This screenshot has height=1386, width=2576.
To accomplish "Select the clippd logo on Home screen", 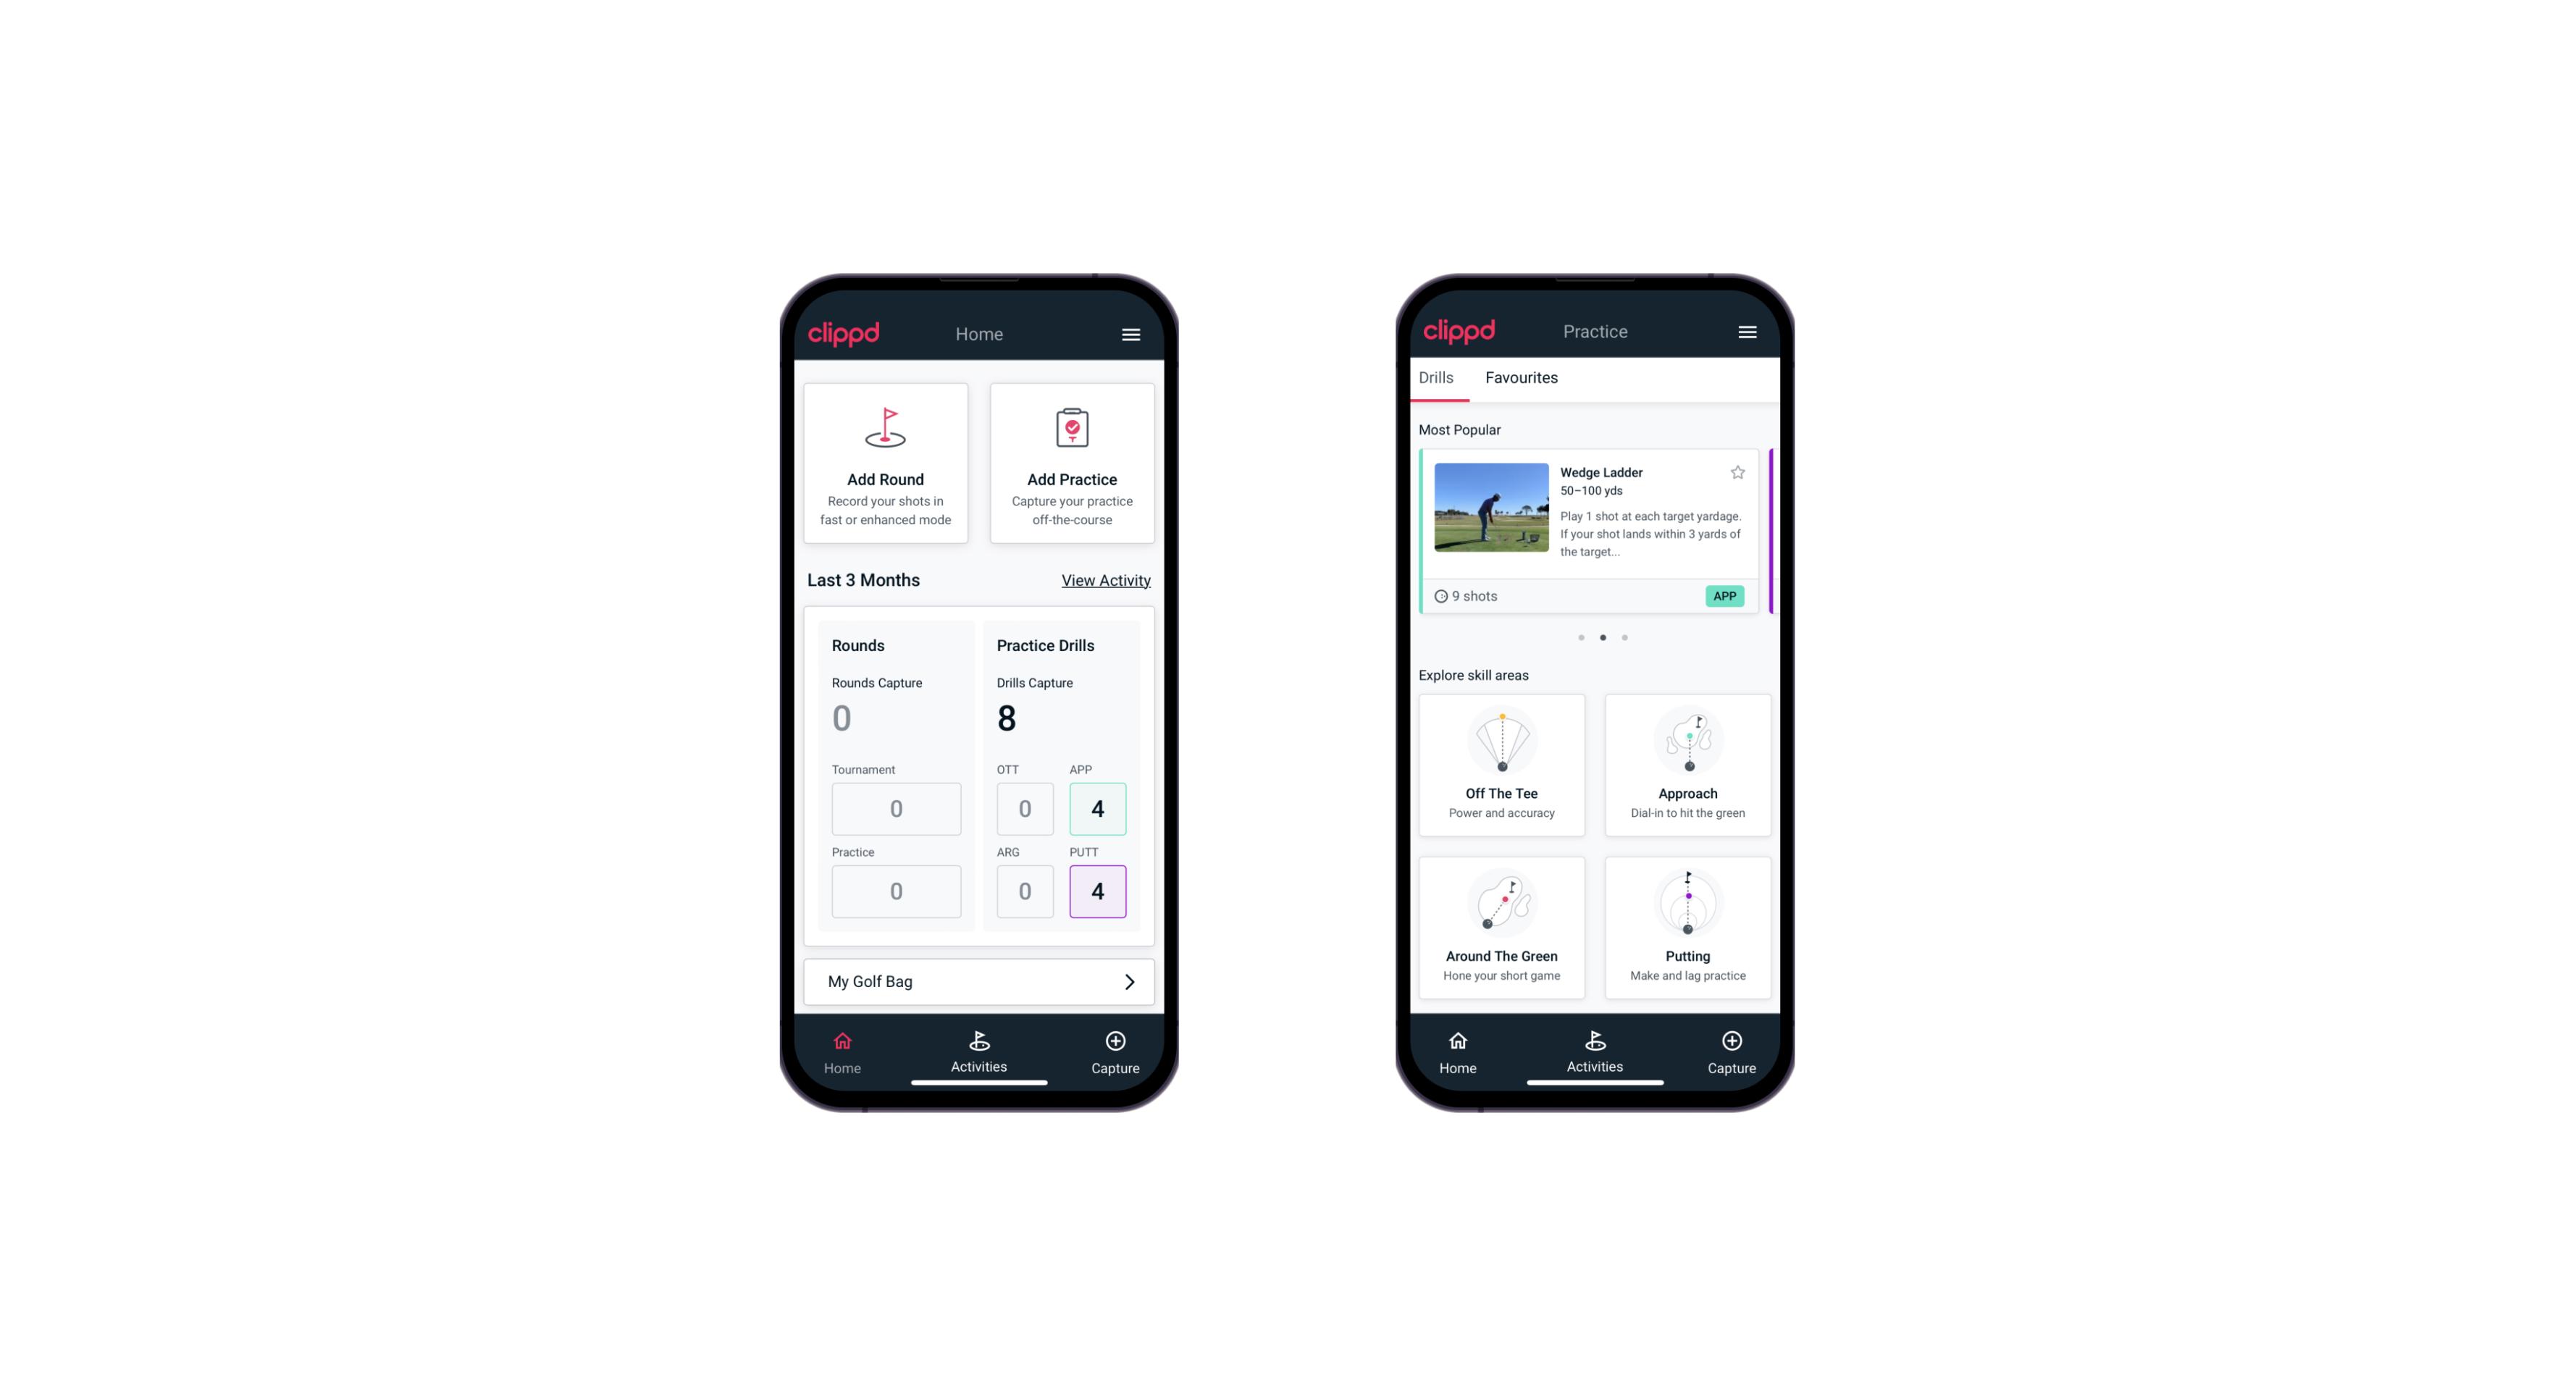I will (843, 333).
